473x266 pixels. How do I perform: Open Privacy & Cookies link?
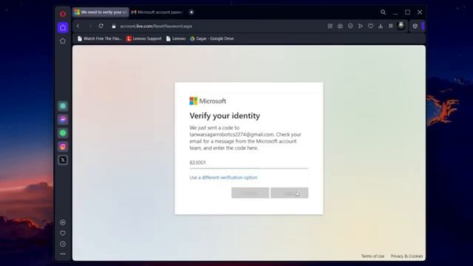(x=407, y=256)
